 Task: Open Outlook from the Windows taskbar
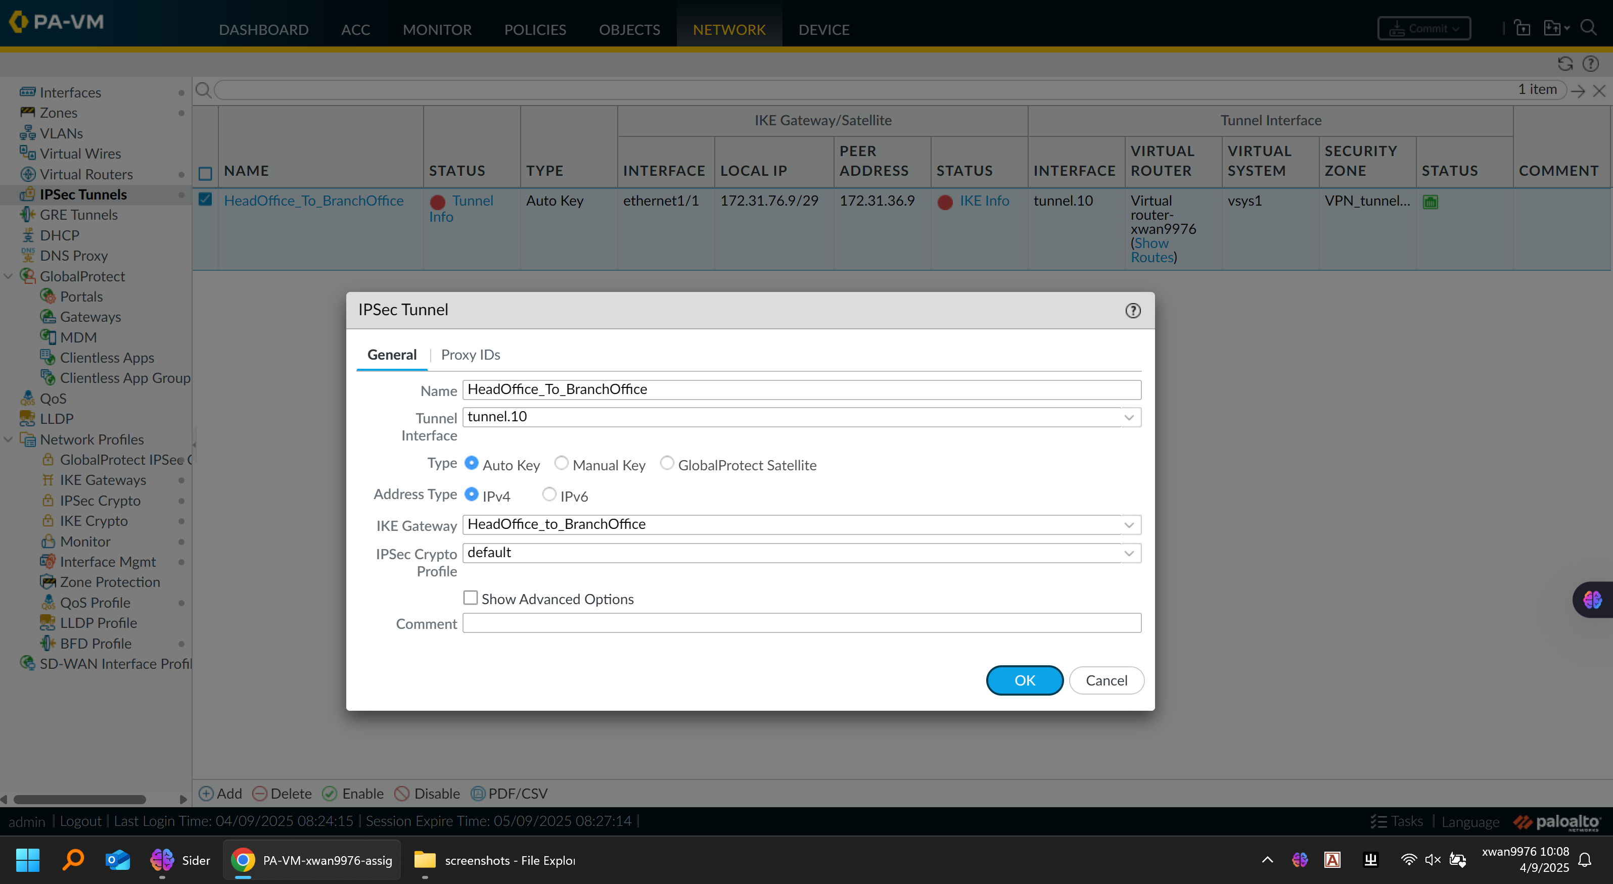pyautogui.click(x=117, y=860)
